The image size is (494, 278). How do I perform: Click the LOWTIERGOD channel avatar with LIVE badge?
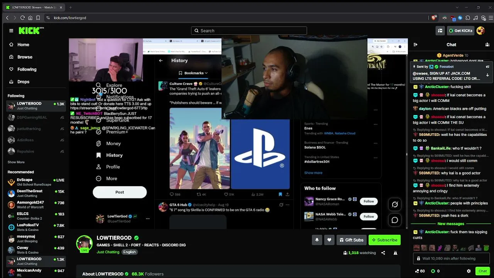pyautogui.click(x=84, y=244)
